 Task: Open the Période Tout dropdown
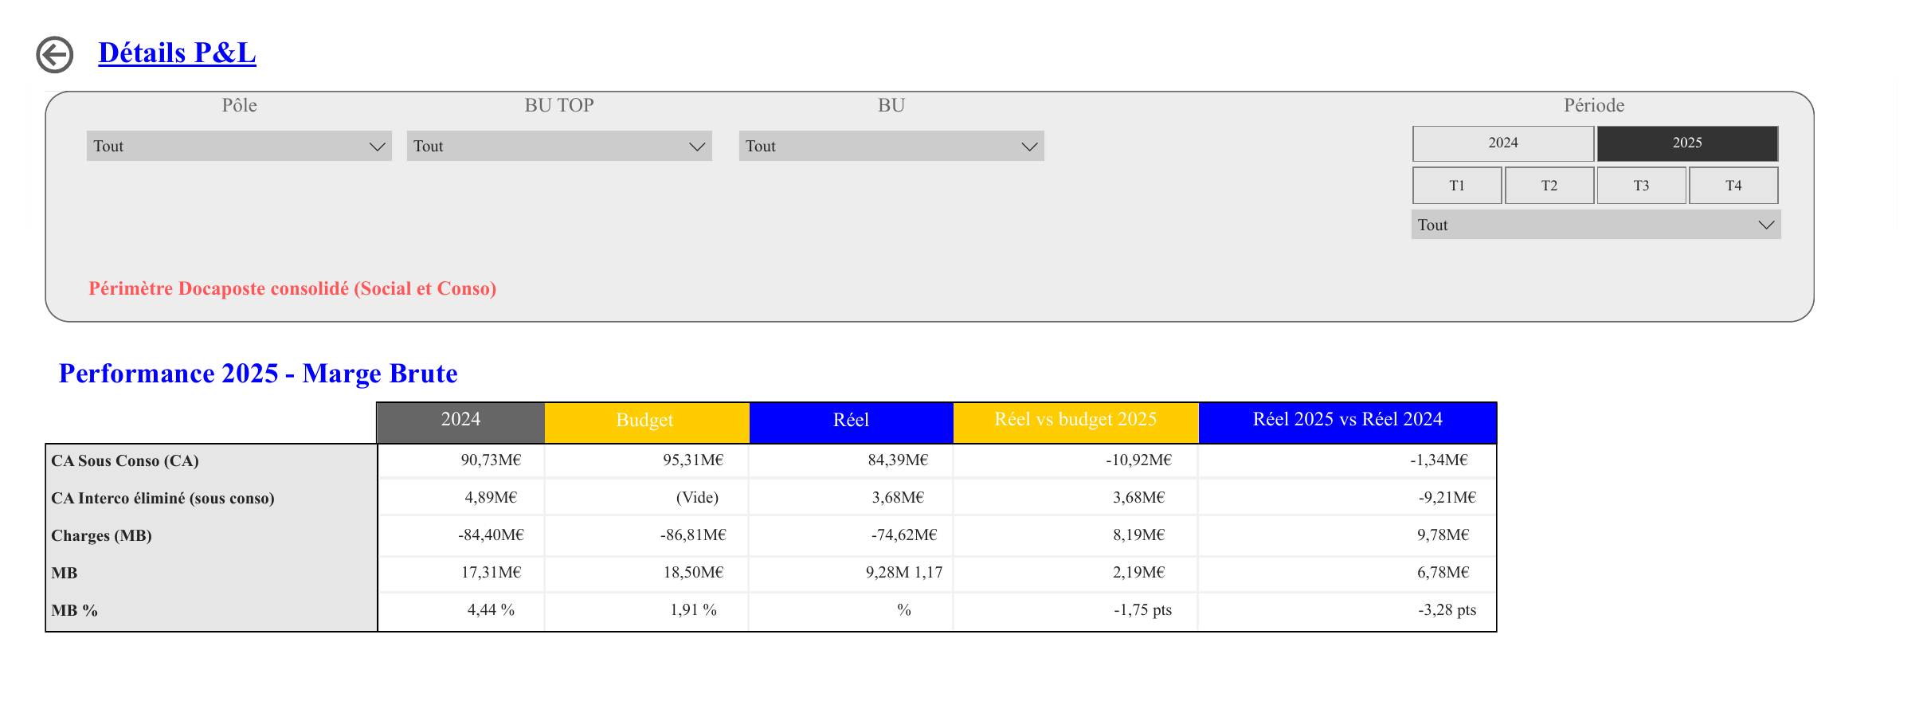(1596, 225)
